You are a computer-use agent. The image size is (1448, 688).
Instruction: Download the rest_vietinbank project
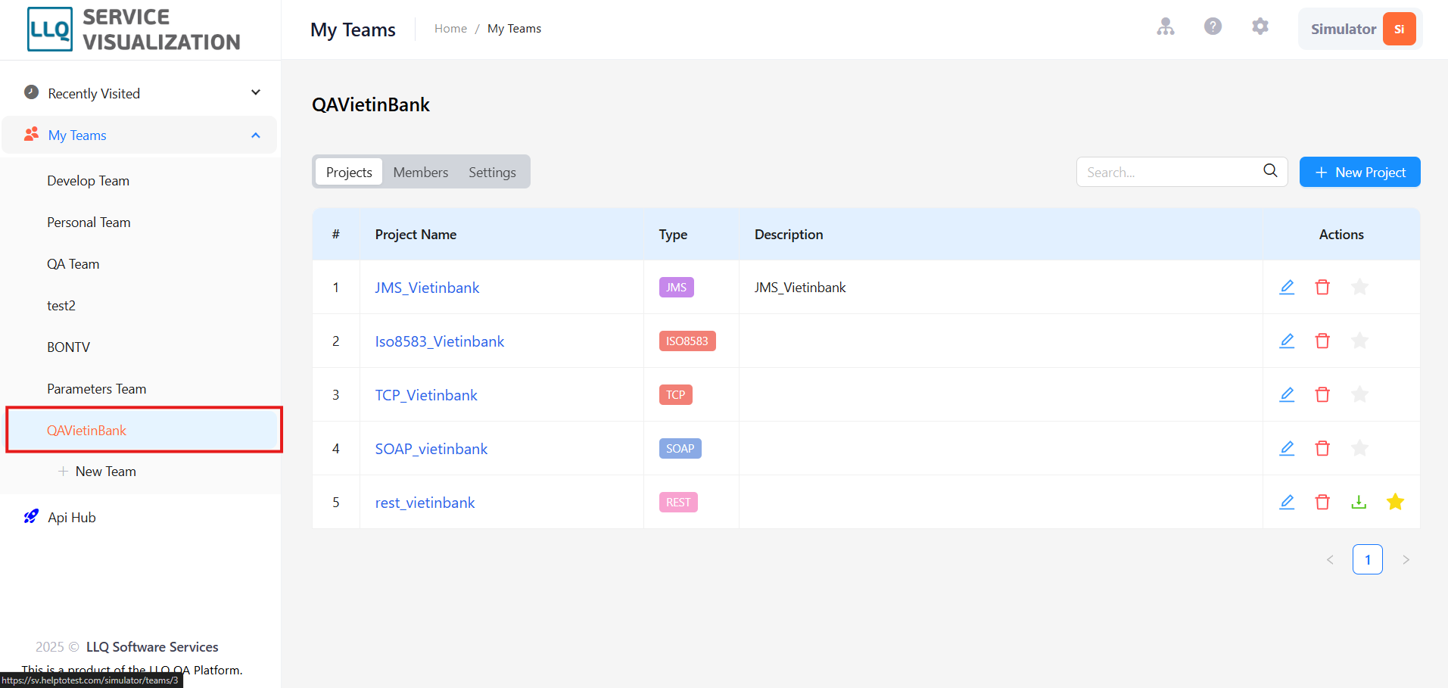[x=1359, y=502]
